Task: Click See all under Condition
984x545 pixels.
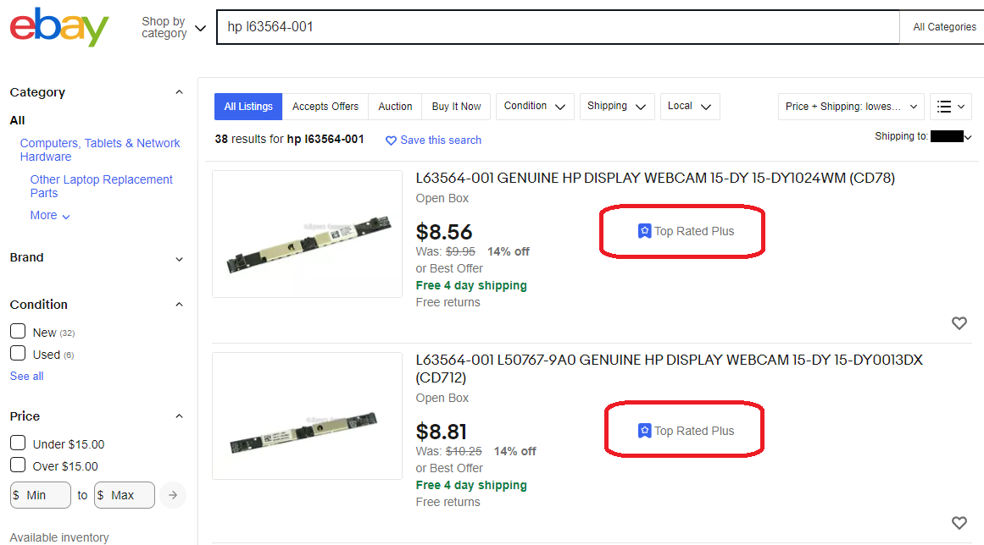Action: coord(26,377)
